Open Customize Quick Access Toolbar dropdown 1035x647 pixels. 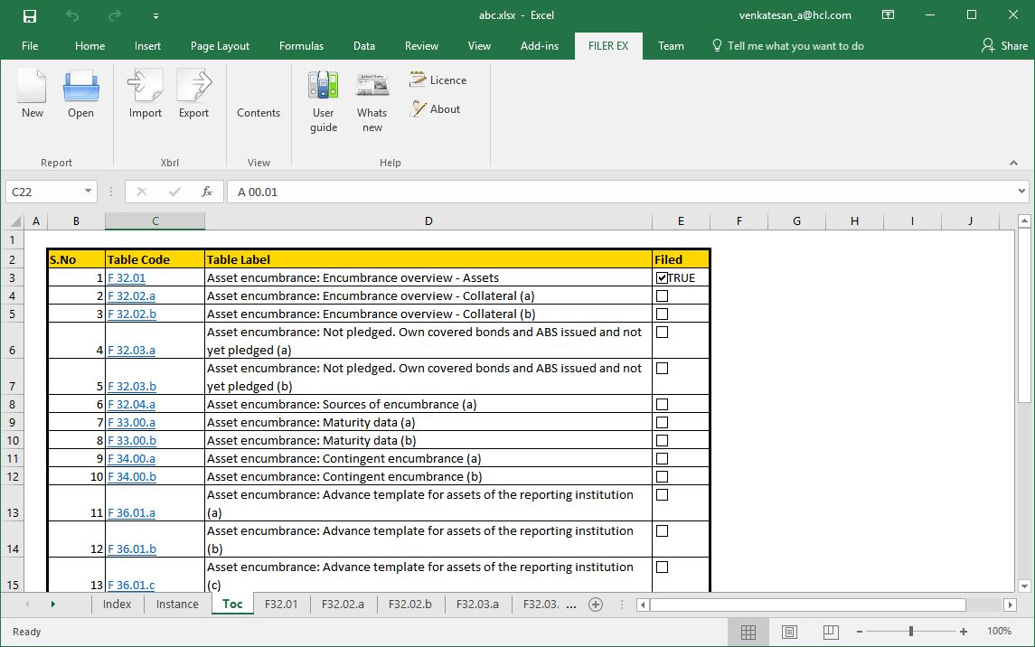155,16
